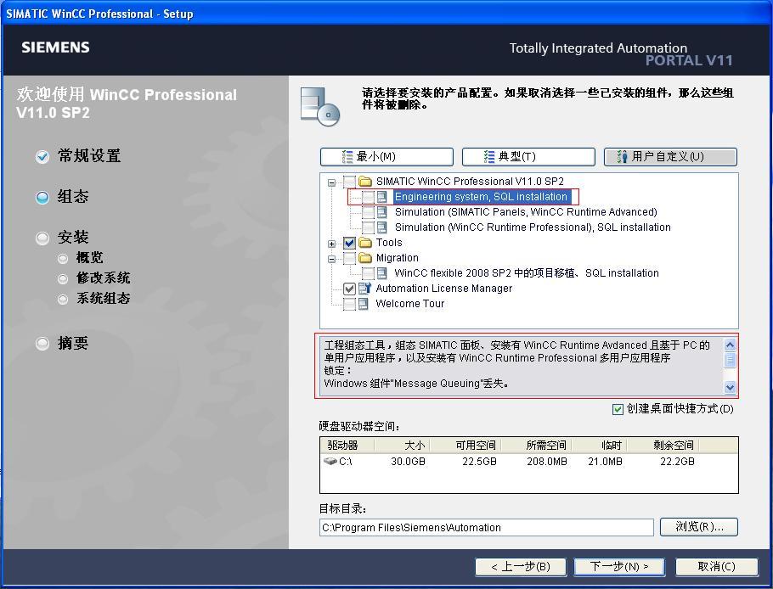Toggle the Migration checkbox
This screenshot has width=773, height=589.
(x=349, y=258)
